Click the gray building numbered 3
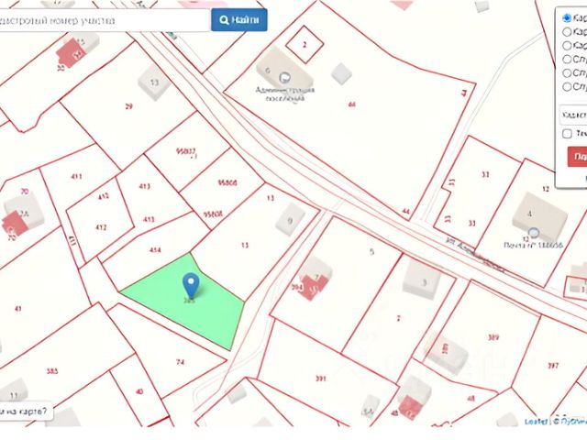 click(422, 280)
